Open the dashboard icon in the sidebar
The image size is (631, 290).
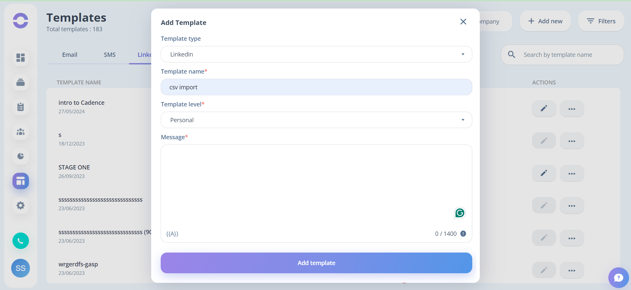click(20, 58)
